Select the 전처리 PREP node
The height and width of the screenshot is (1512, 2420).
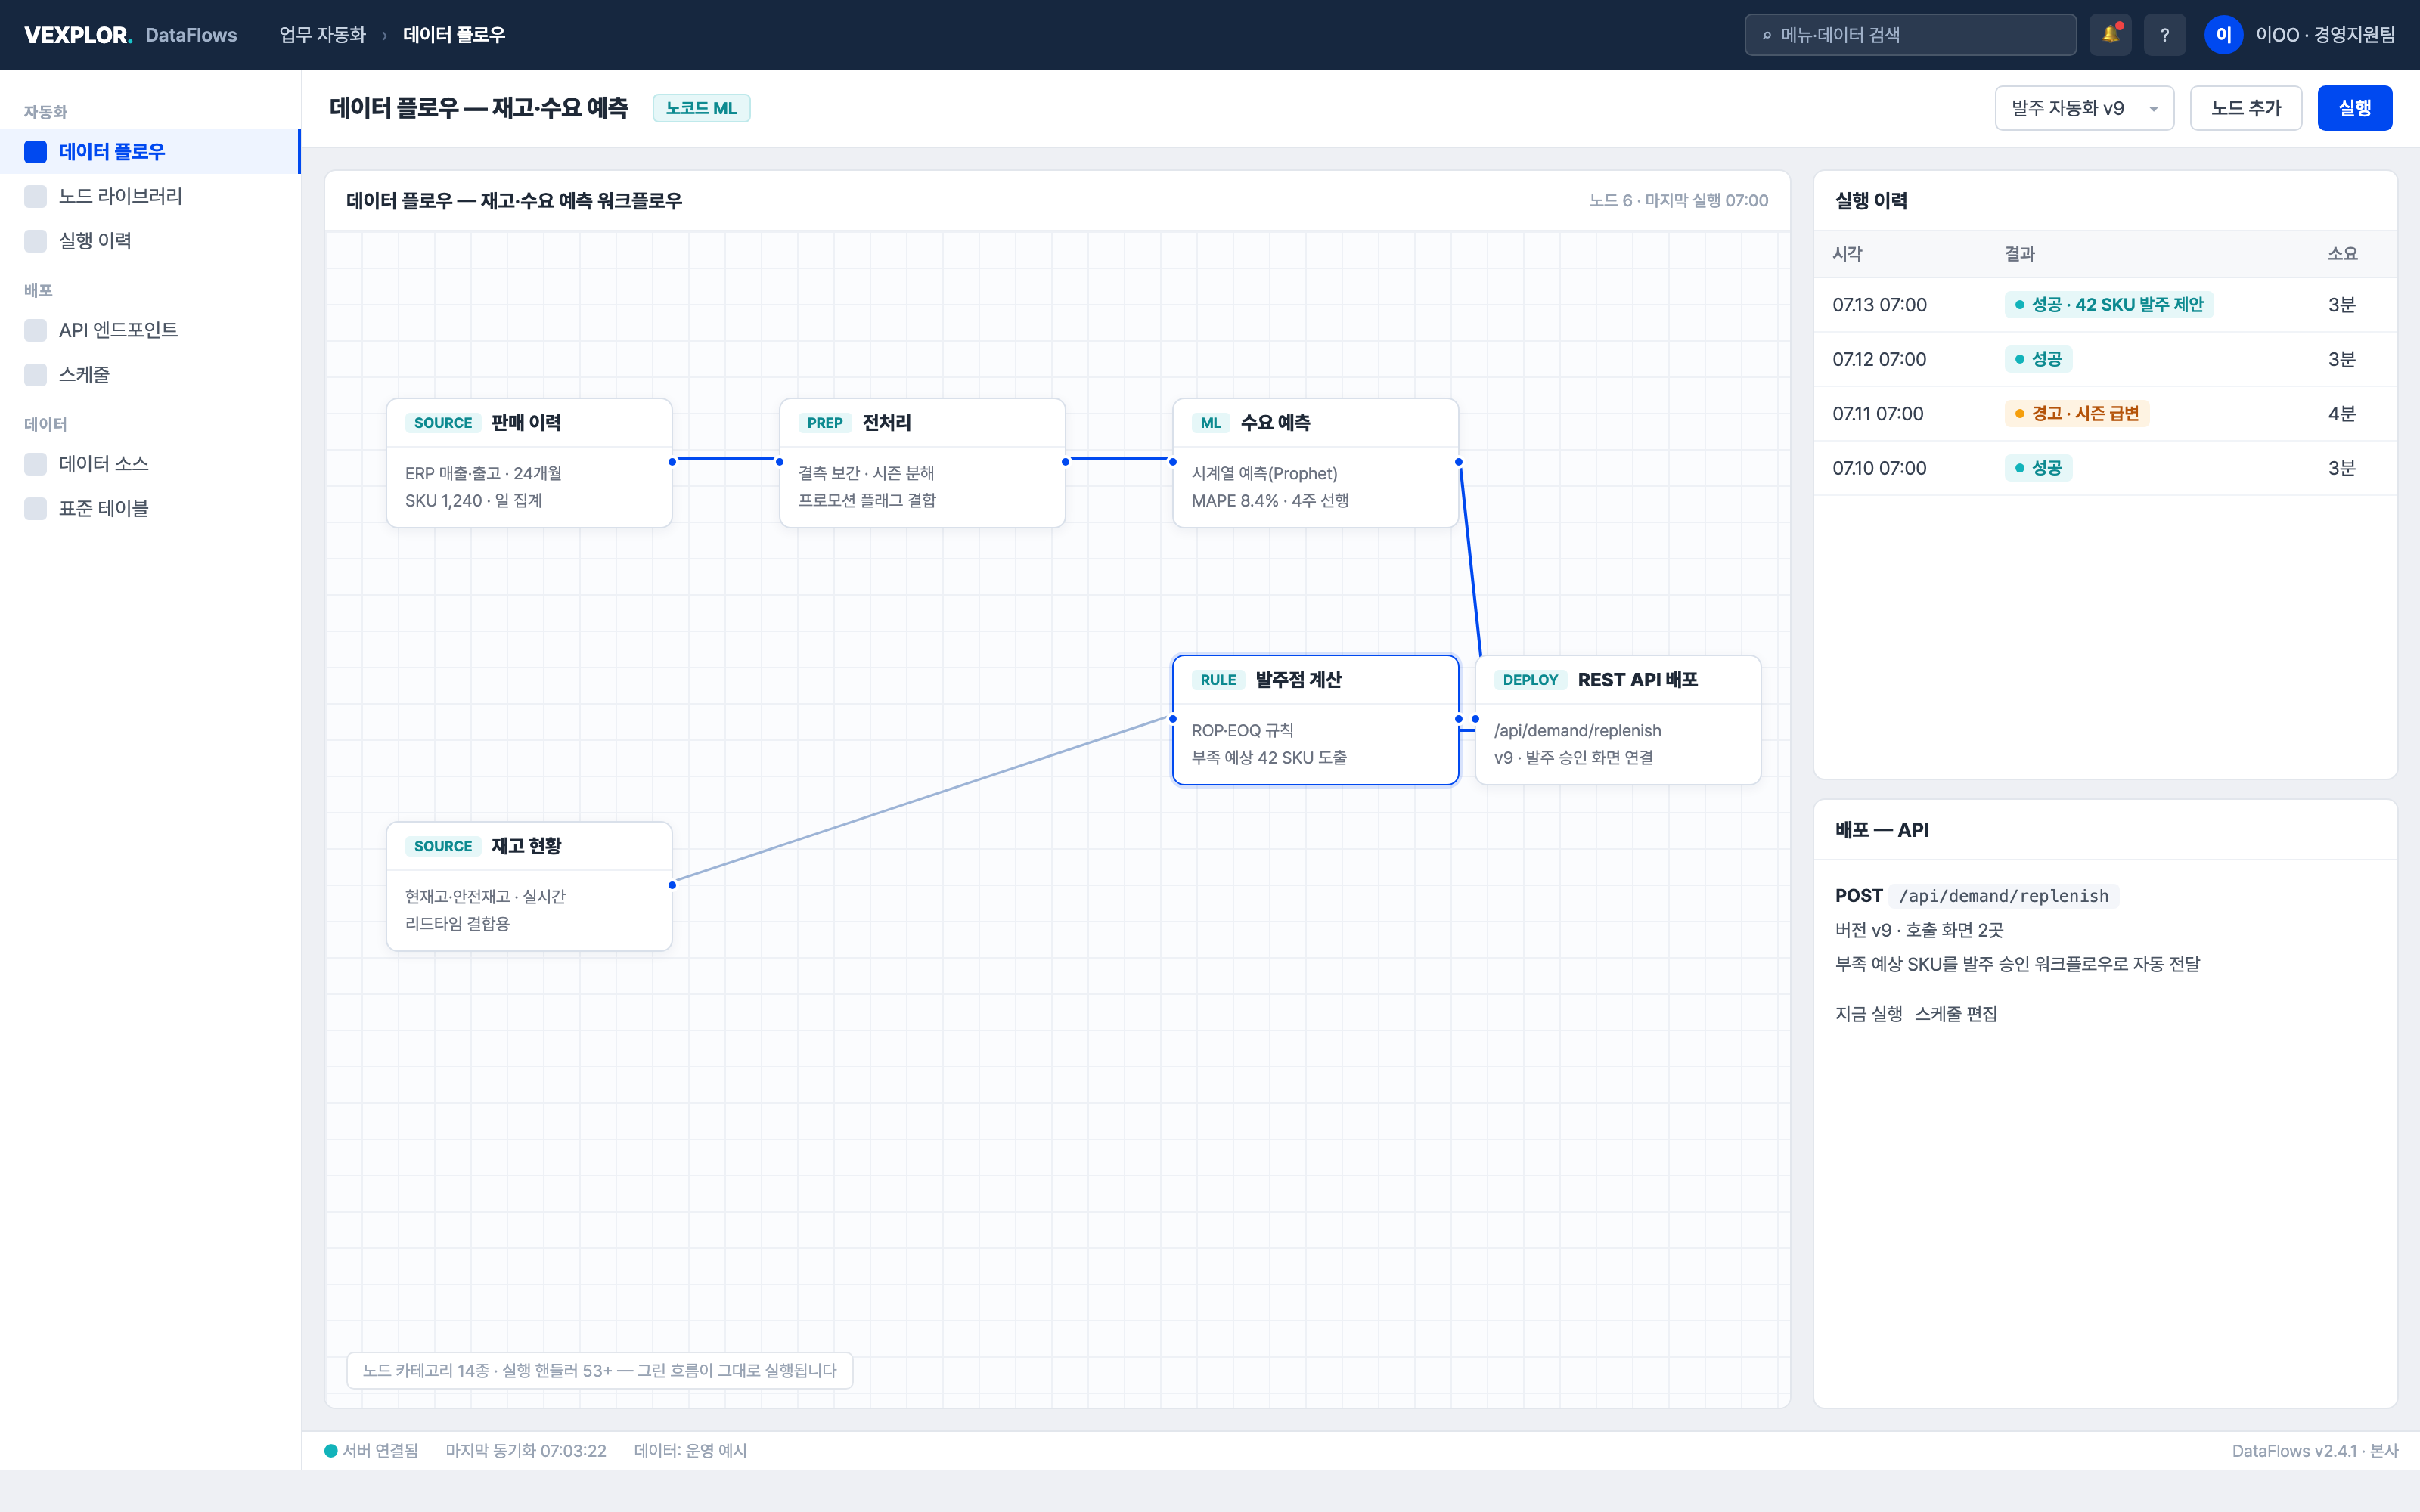922,463
